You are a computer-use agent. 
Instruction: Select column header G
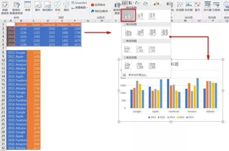coord(88,21)
